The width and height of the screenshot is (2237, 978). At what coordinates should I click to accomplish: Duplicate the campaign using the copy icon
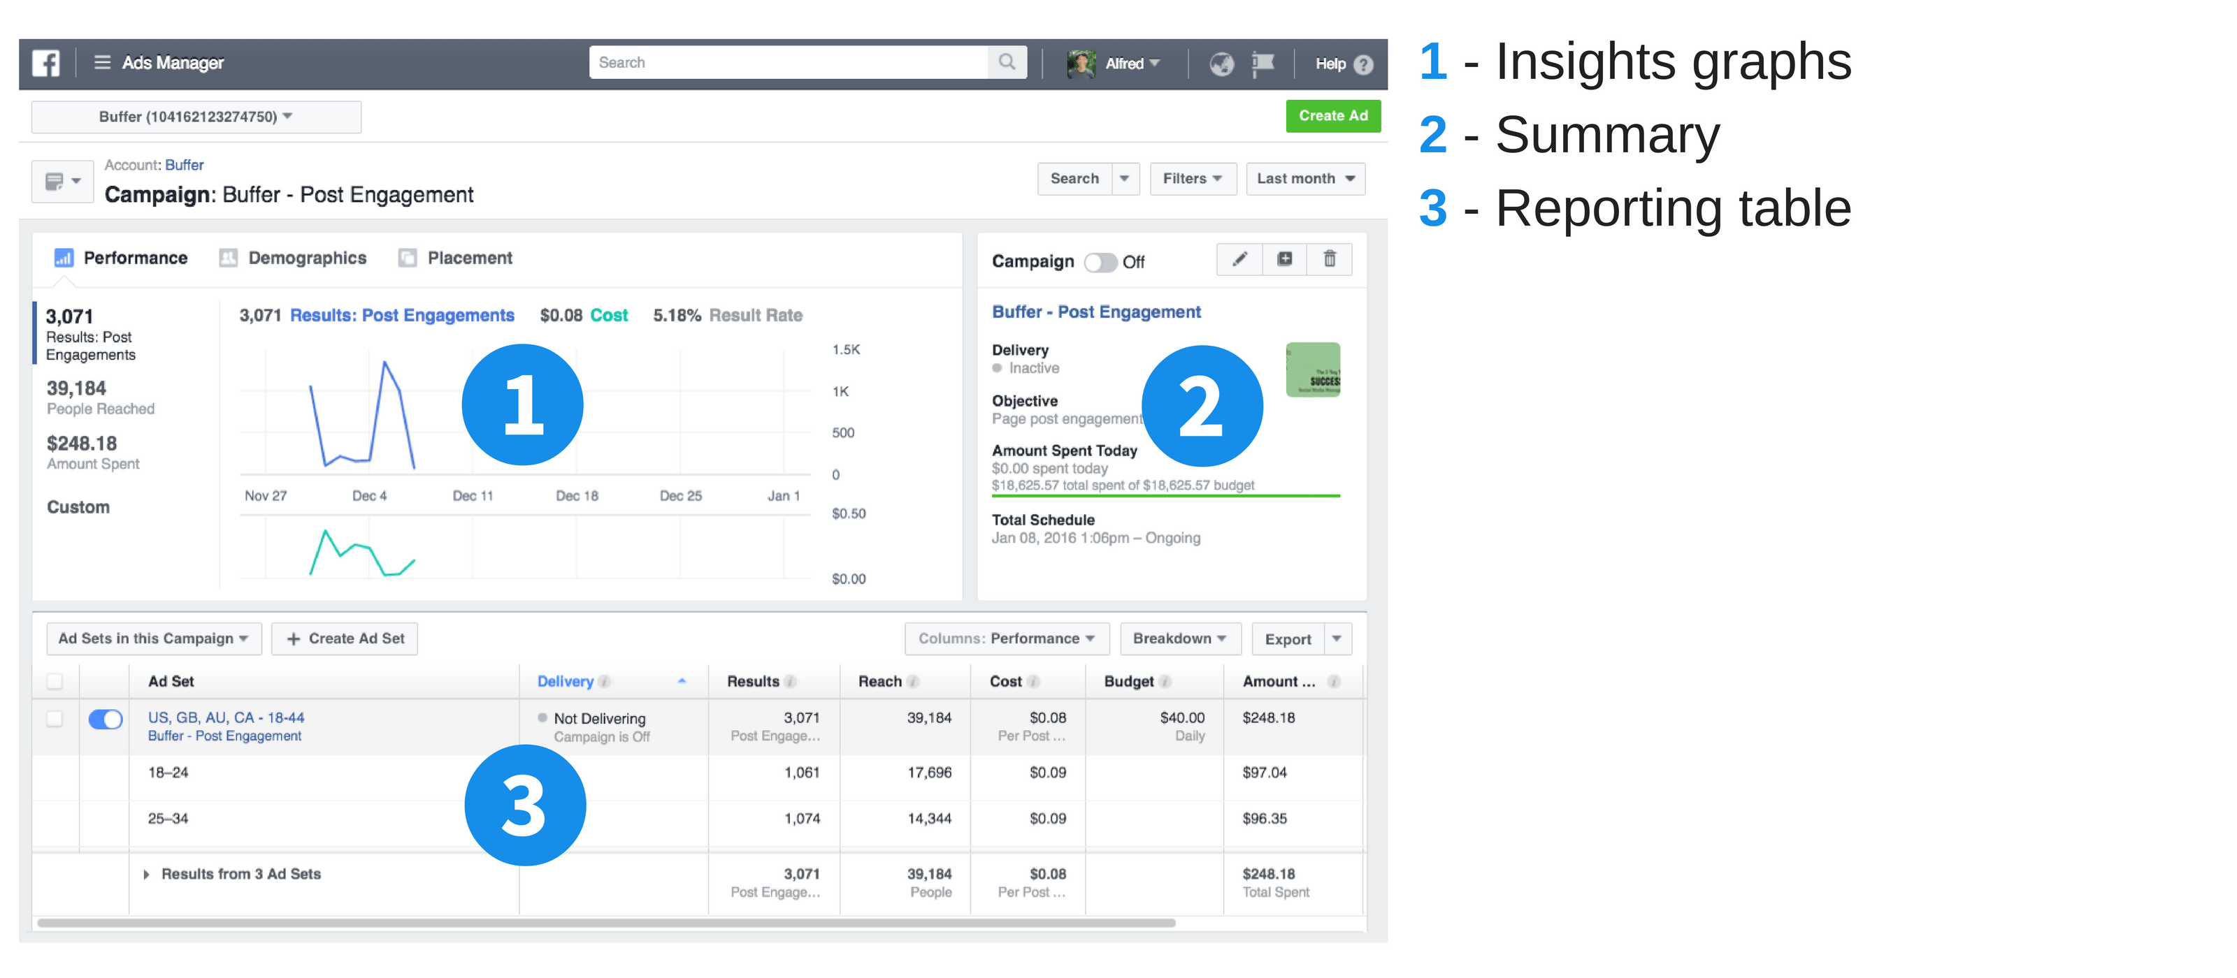click(x=1286, y=258)
